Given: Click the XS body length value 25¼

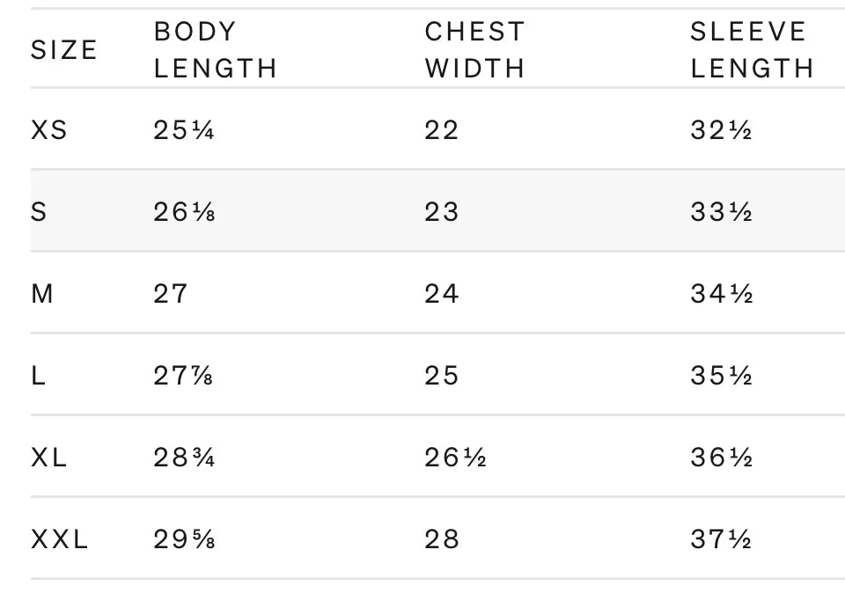Looking at the screenshot, I should click(x=184, y=130).
